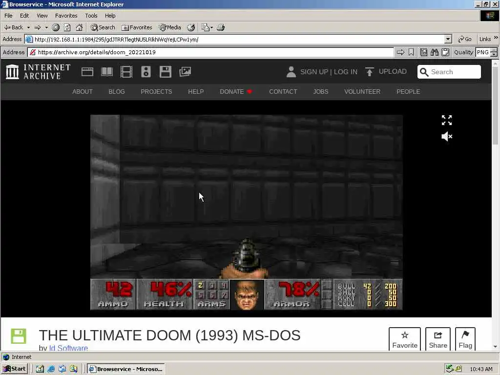Open the Favorites menu
The width and height of the screenshot is (500, 375).
pos(66,16)
